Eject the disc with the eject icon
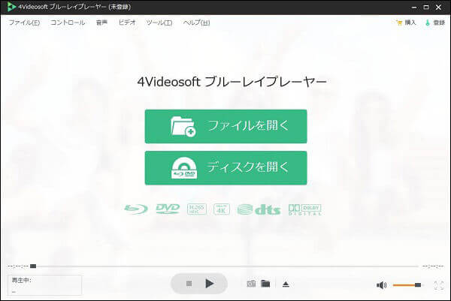Screen dimensions: 451x301 pos(286,284)
